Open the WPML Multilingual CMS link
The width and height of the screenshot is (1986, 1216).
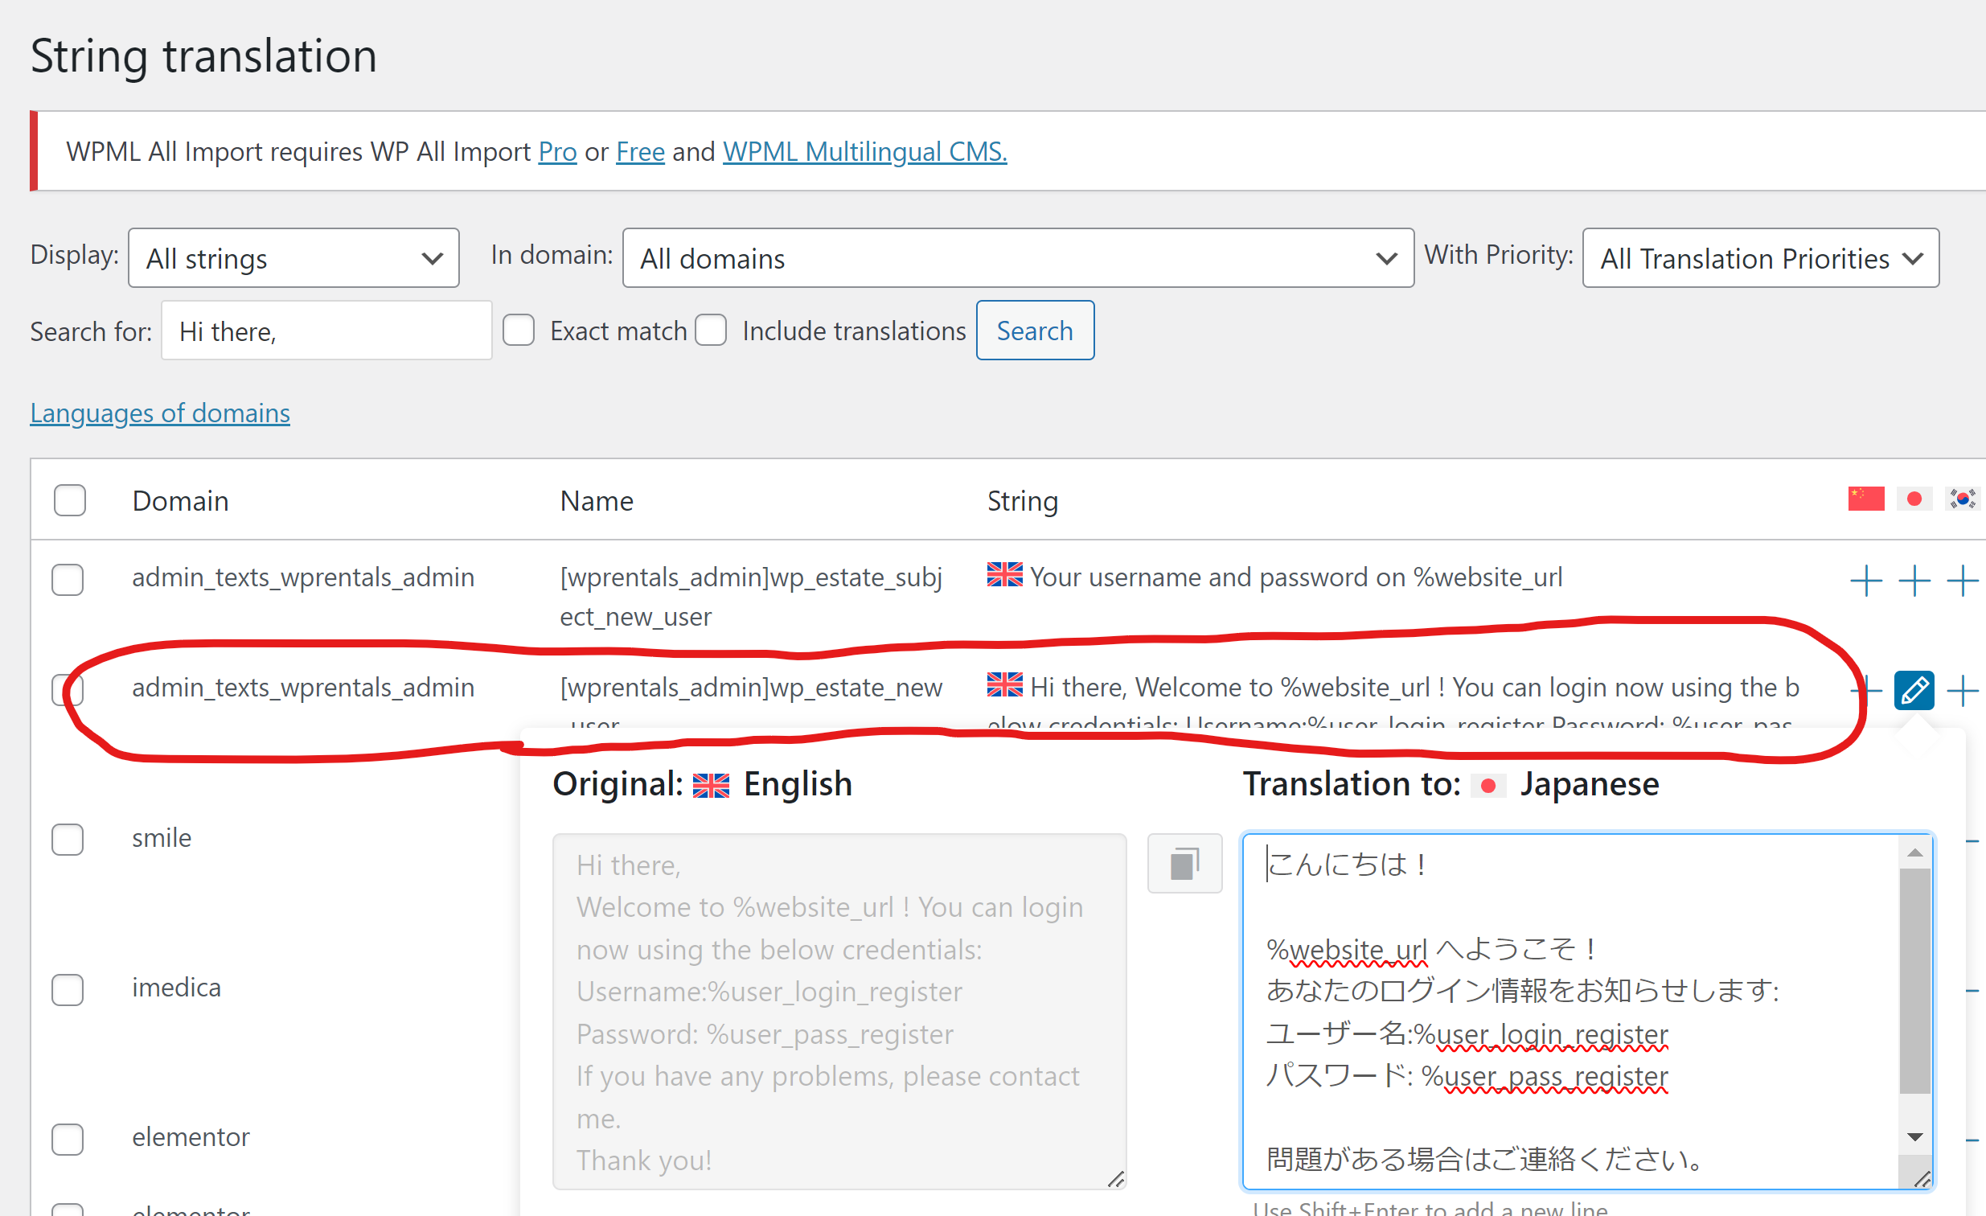[865, 151]
